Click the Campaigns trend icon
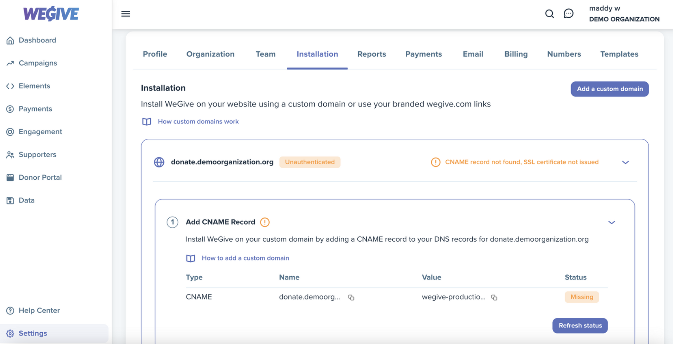The image size is (673, 344). coord(10,63)
